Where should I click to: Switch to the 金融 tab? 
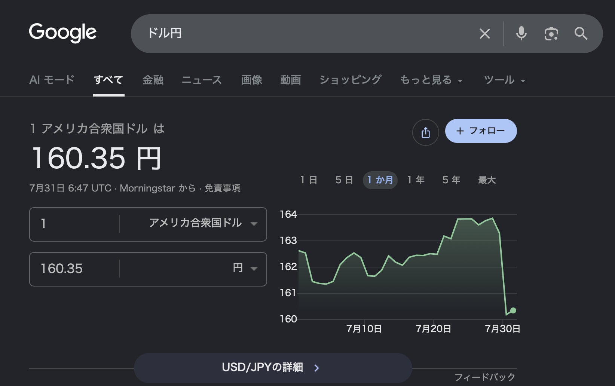153,80
